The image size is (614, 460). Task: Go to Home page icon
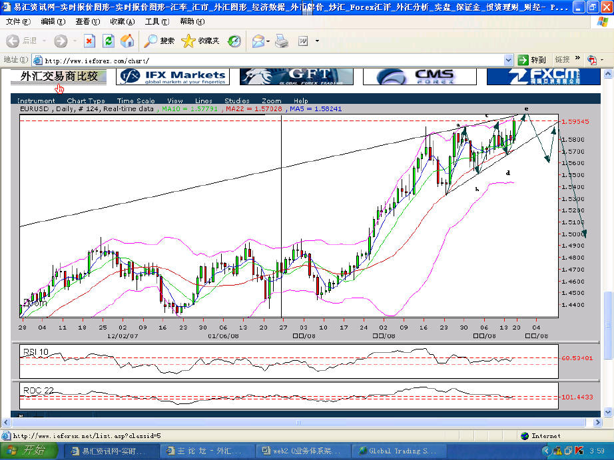click(127, 41)
